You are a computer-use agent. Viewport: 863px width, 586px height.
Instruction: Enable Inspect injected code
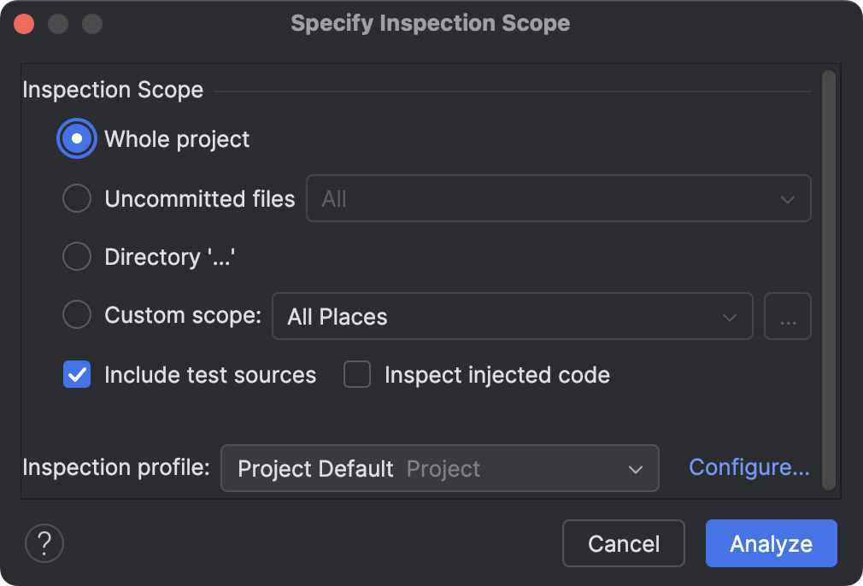356,374
